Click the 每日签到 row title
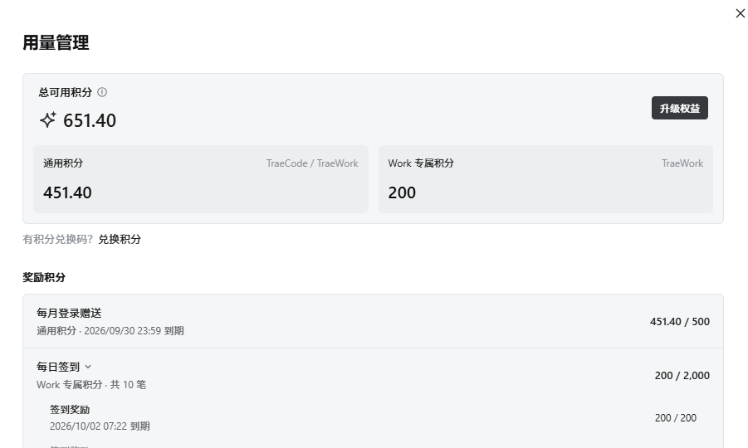Screen dimensions: 748x448 (x=58, y=367)
